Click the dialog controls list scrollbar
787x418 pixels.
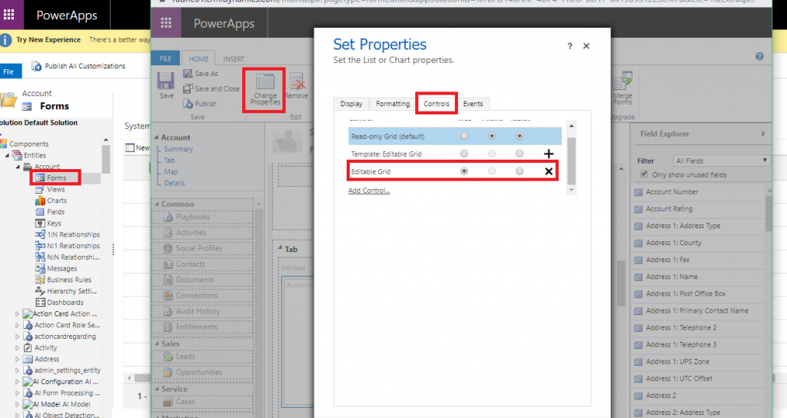click(571, 158)
